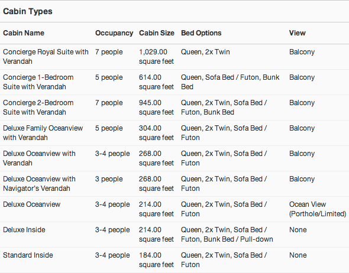Click the 614.00 square feet cell

tap(156, 82)
